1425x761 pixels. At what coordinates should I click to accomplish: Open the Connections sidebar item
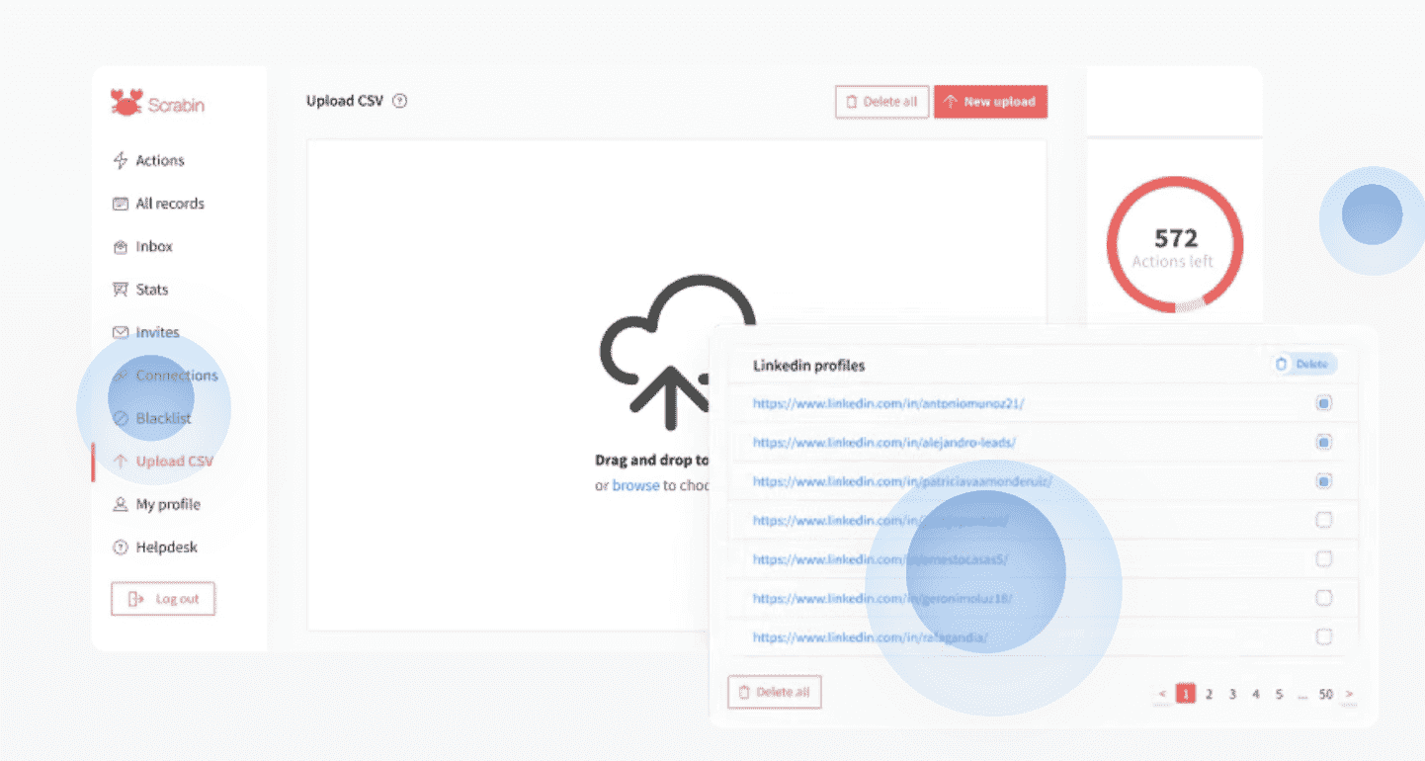coord(165,376)
